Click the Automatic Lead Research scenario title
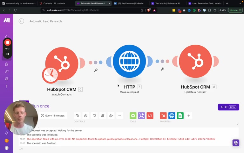The height and width of the screenshot is (153, 244). coord(46,21)
